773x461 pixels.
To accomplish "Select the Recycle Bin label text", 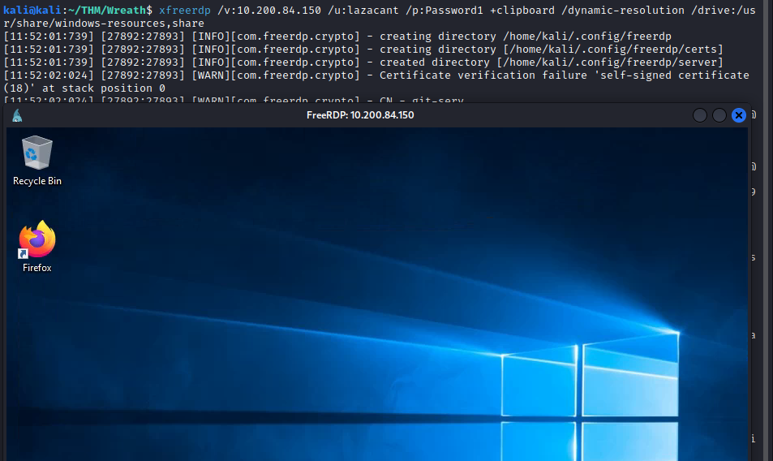I will 37,181.
